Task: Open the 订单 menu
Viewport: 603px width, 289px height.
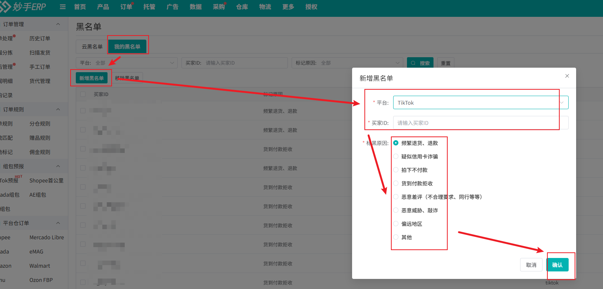Action: pos(126,7)
